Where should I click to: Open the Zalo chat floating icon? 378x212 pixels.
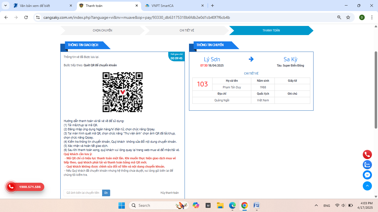click(x=367, y=165)
